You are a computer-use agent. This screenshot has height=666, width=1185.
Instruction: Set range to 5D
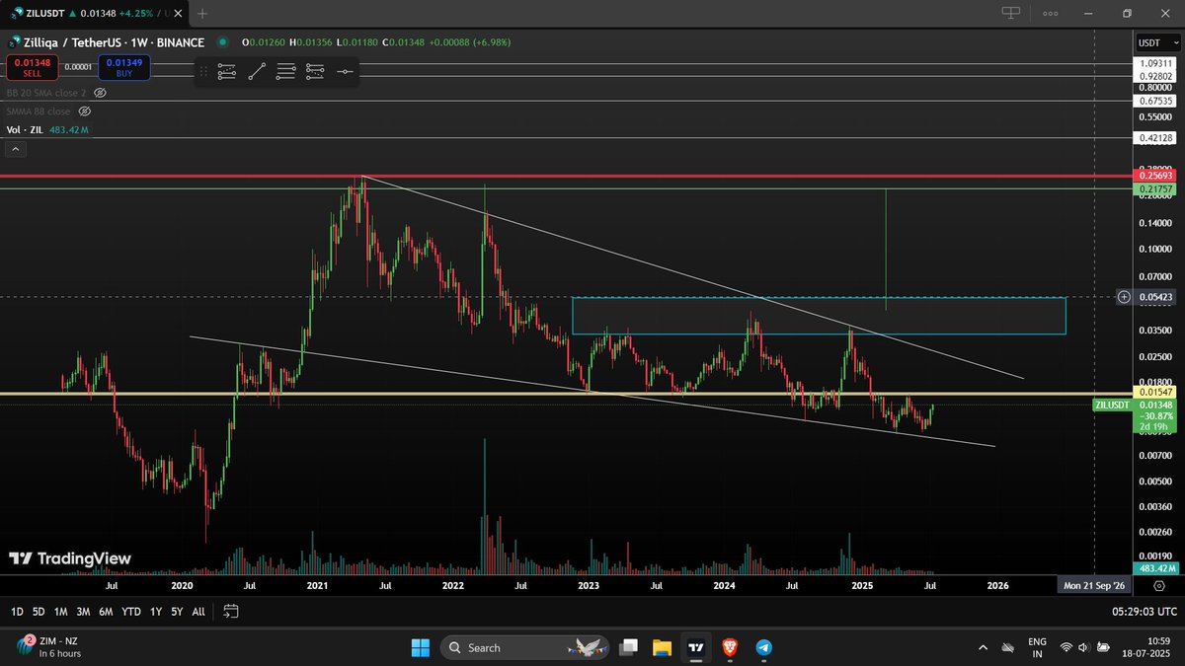(x=38, y=612)
